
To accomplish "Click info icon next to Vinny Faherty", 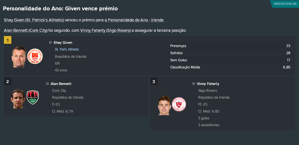I will pyautogui.click(x=194, y=84).
